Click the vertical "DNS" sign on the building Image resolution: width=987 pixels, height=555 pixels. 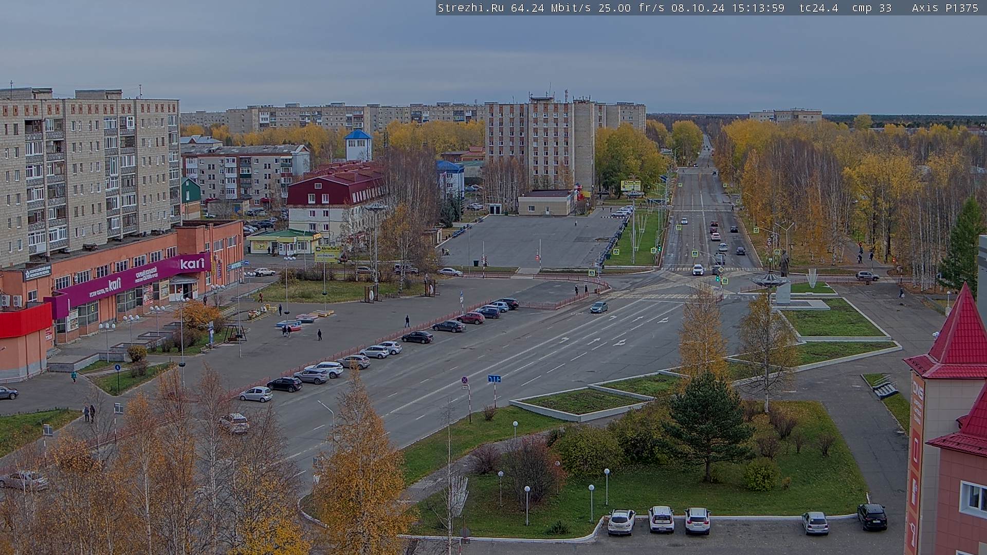coord(918,390)
